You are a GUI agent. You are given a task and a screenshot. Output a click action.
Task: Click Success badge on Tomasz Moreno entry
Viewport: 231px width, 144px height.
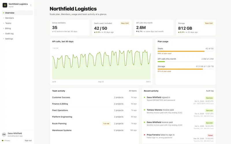209,111
